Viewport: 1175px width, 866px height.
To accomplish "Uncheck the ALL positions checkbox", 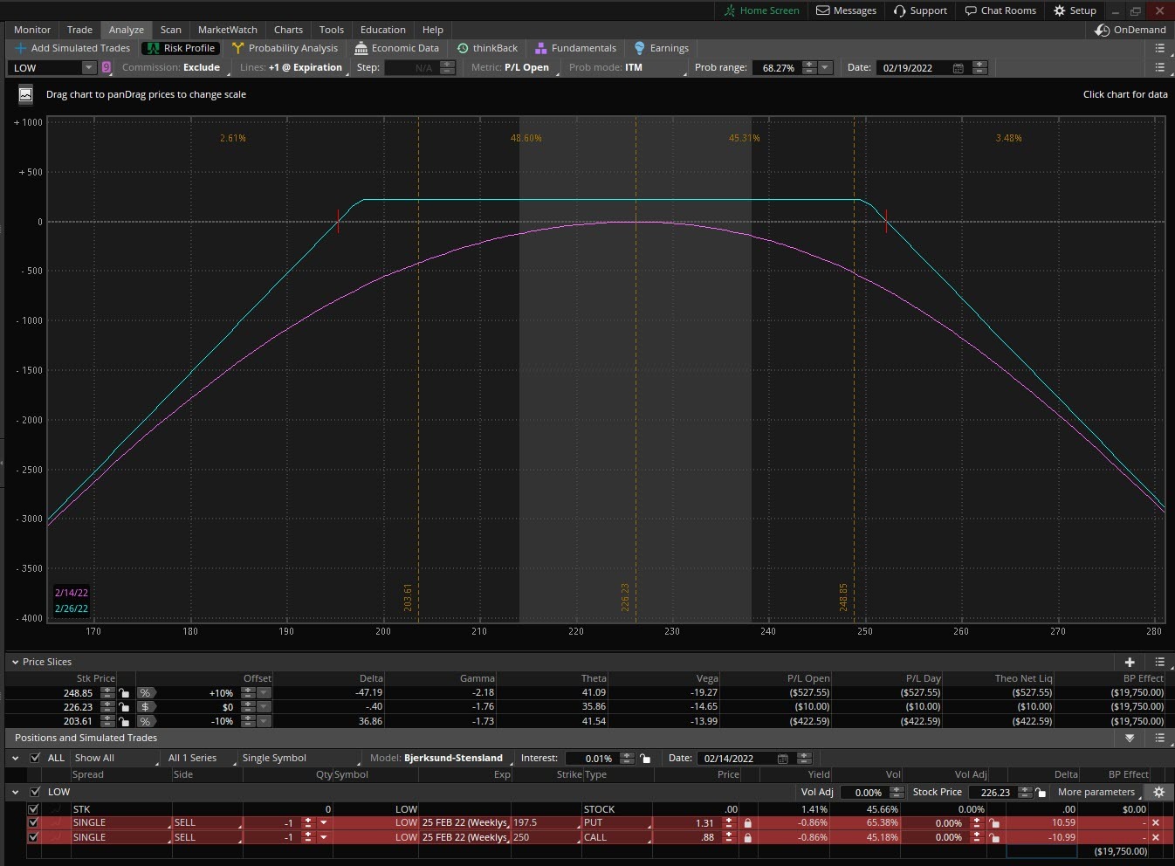I will pyautogui.click(x=35, y=758).
